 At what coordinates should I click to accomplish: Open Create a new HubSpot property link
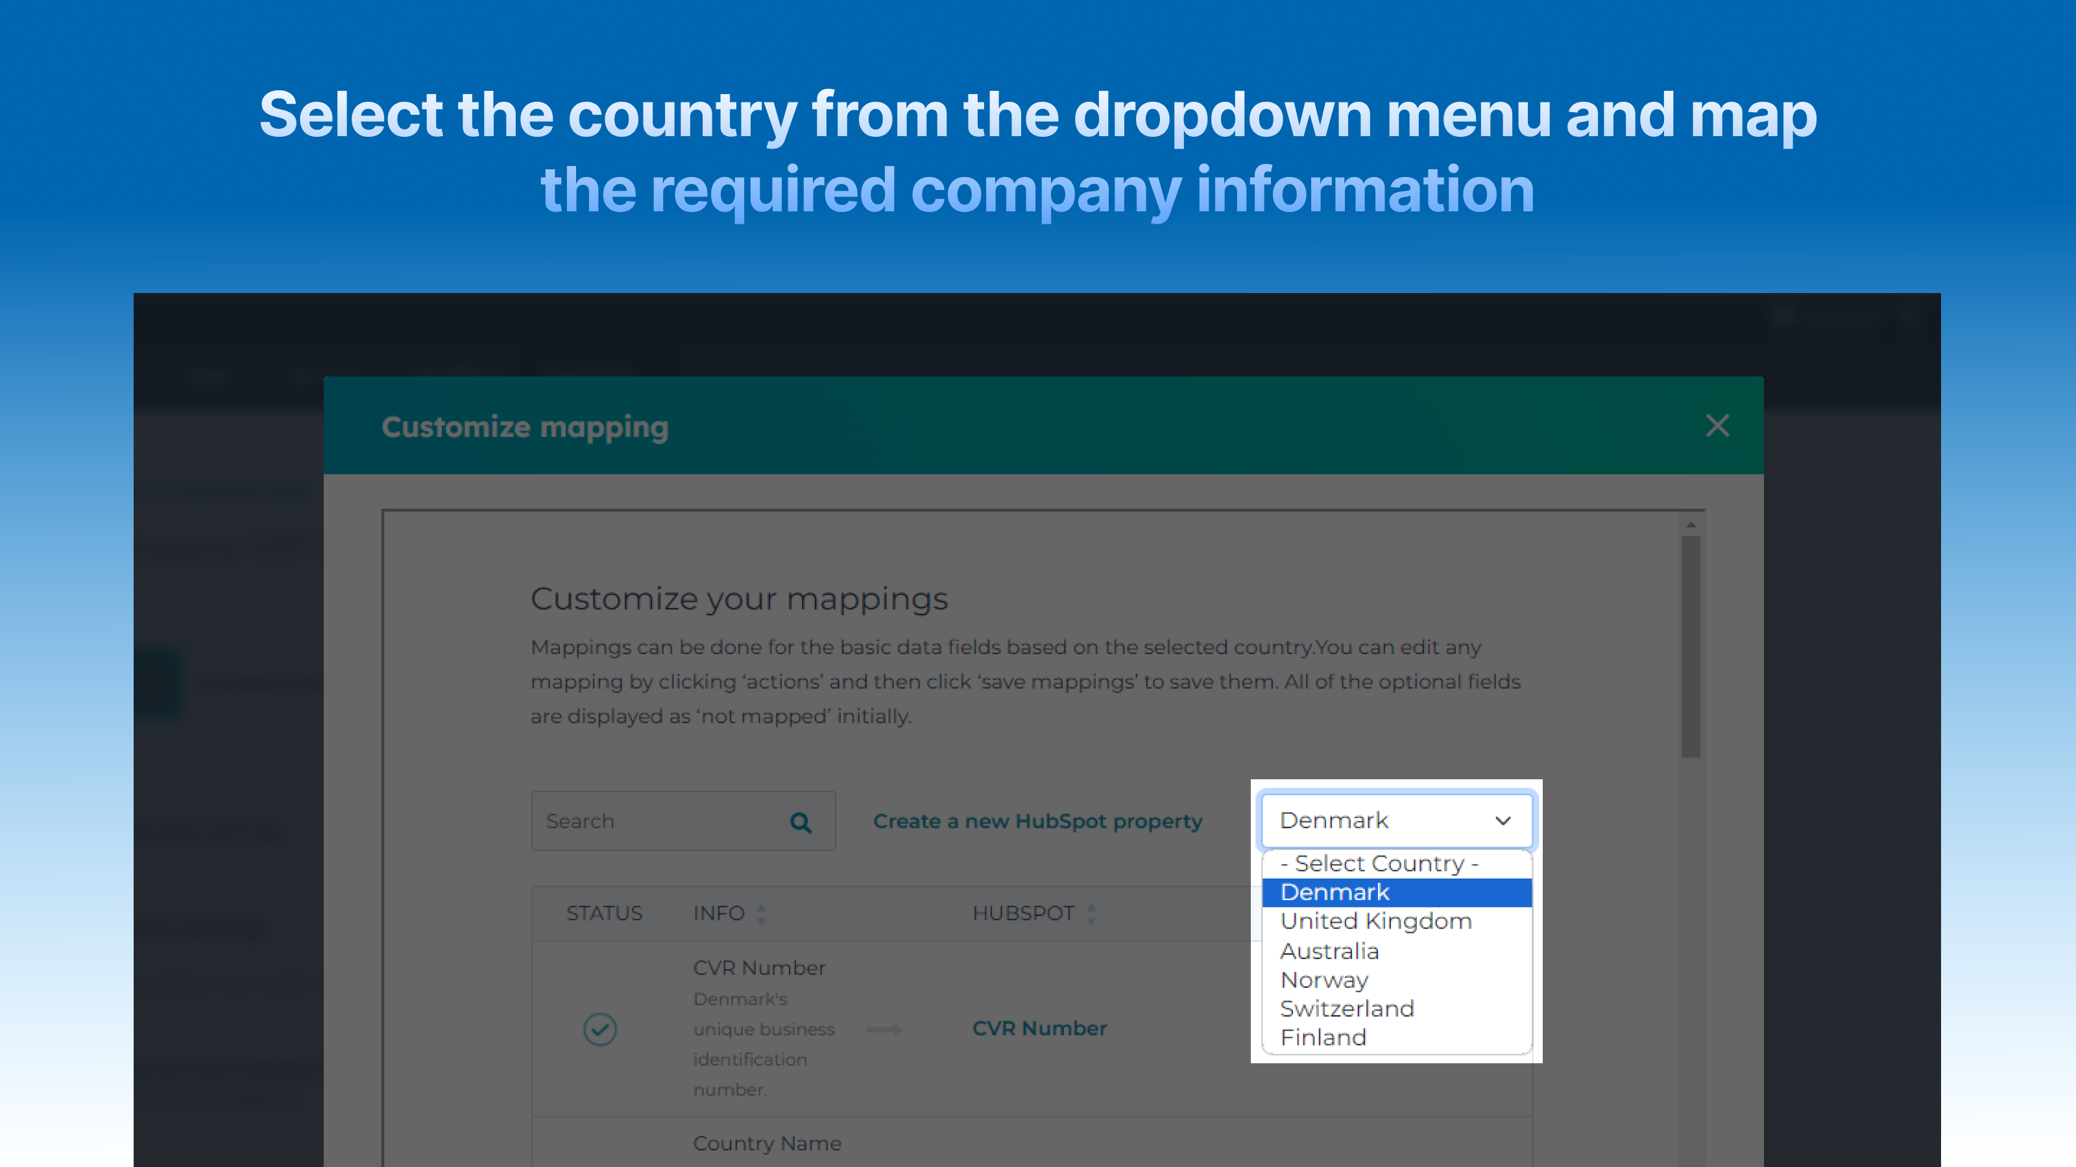click(x=1037, y=821)
